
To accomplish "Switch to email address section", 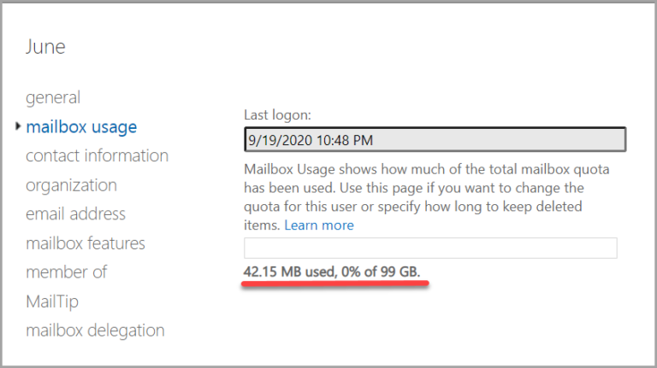I will click(x=75, y=213).
